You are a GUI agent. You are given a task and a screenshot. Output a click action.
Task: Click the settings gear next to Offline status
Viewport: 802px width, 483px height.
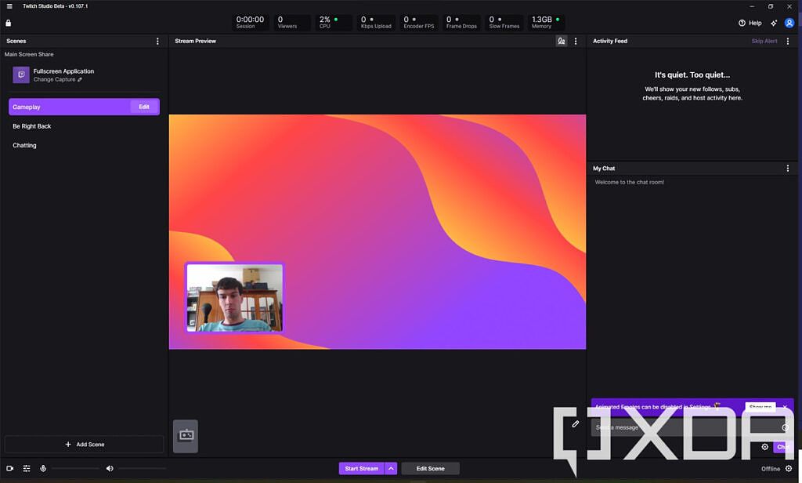click(789, 468)
